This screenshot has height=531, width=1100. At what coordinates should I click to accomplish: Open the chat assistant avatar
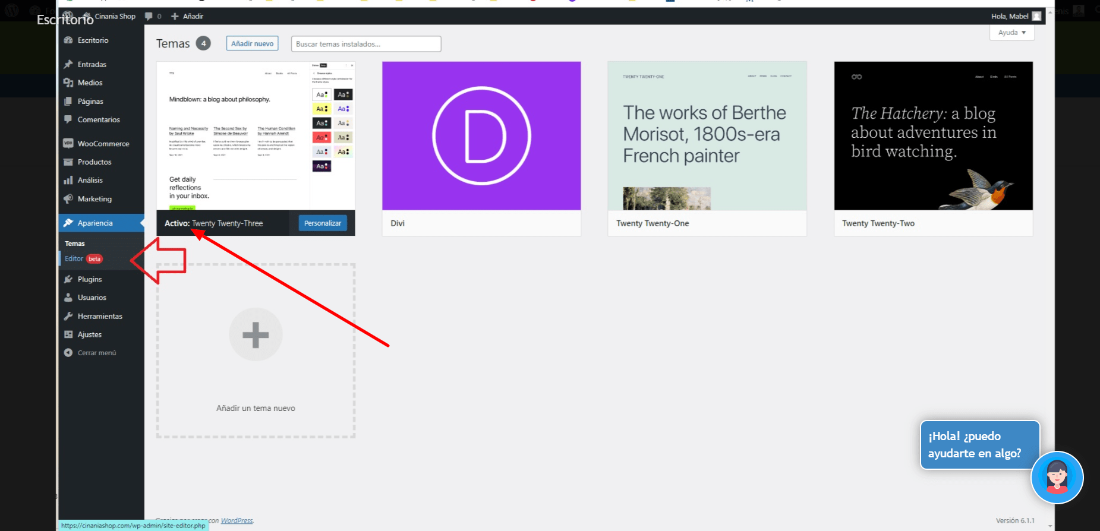[x=1057, y=478]
